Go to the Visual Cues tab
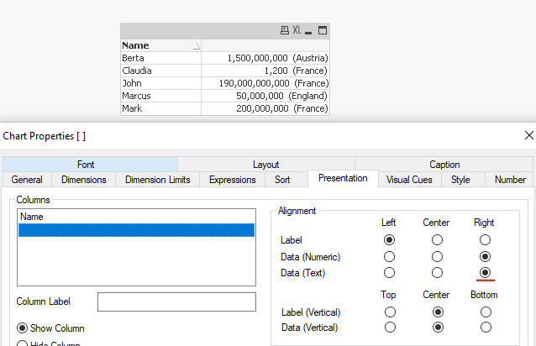 (x=409, y=179)
